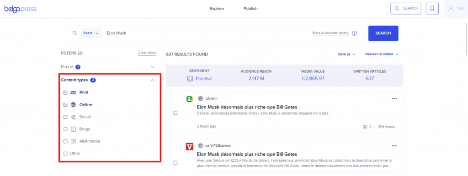Open the Newest to oldest sort dropdown
The image size is (468, 176).
click(382, 54)
